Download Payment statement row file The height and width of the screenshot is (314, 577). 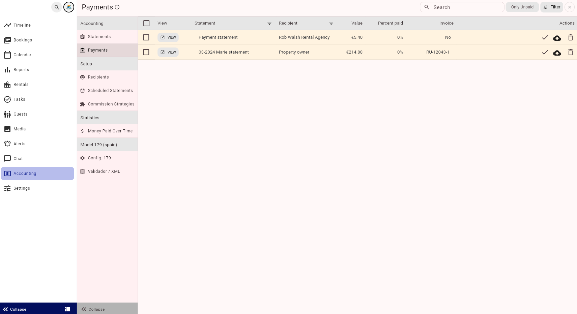click(557, 38)
